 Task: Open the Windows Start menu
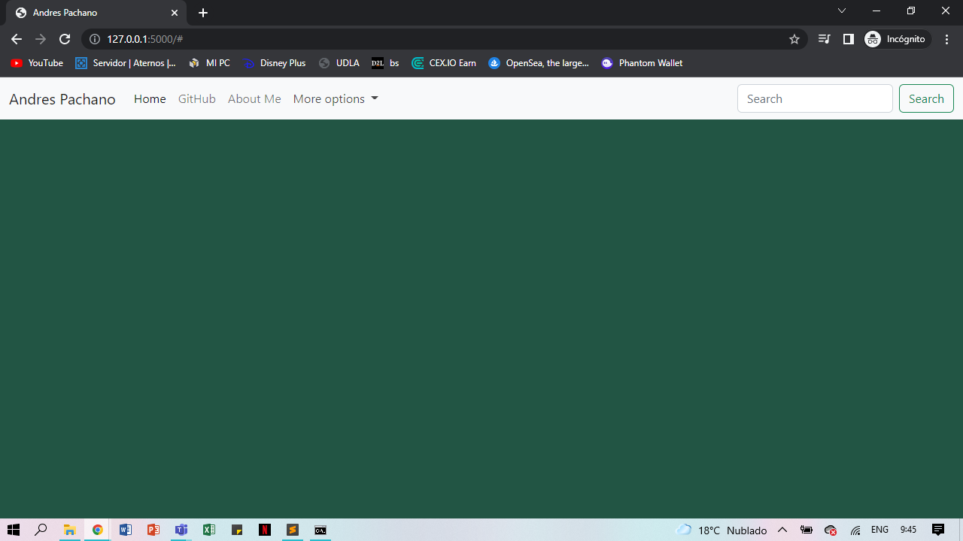14,530
